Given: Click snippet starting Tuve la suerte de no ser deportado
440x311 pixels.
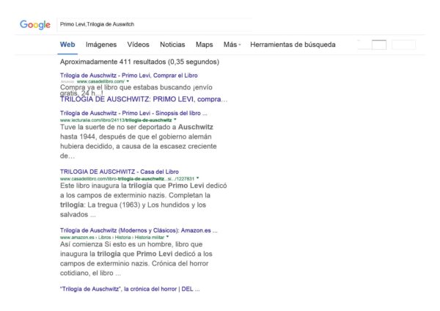Looking at the screenshot, I should click(139, 142).
